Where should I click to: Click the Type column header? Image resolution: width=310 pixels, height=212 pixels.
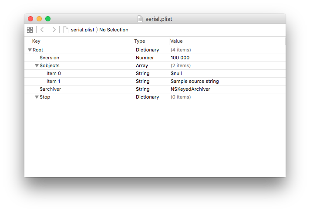pyautogui.click(x=139, y=41)
